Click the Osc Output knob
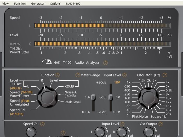 coord(148,132)
